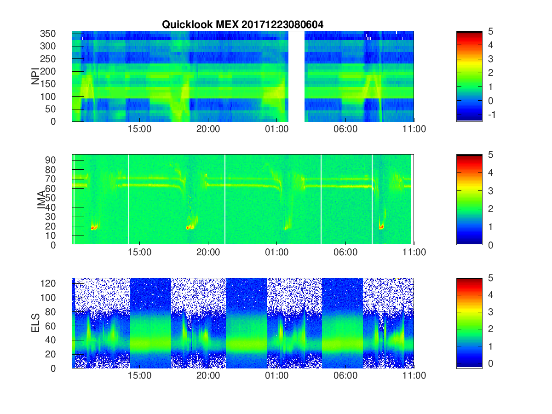This screenshot has height=414, width=552.
Task: Click the 15:00 label under the ELS plot
Action: 140,376
